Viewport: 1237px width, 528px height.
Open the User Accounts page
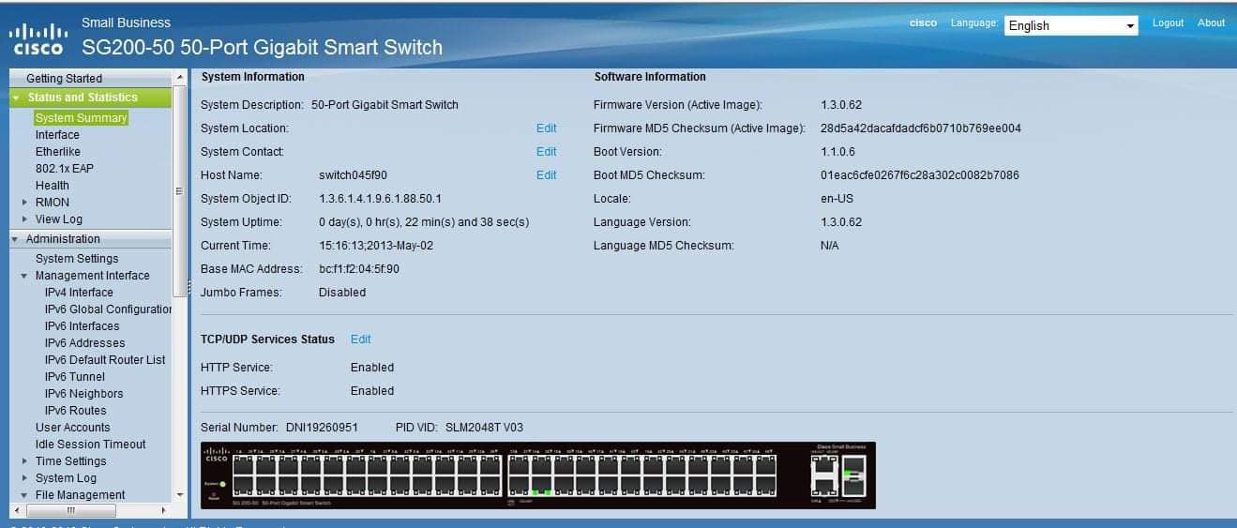click(73, 428)
